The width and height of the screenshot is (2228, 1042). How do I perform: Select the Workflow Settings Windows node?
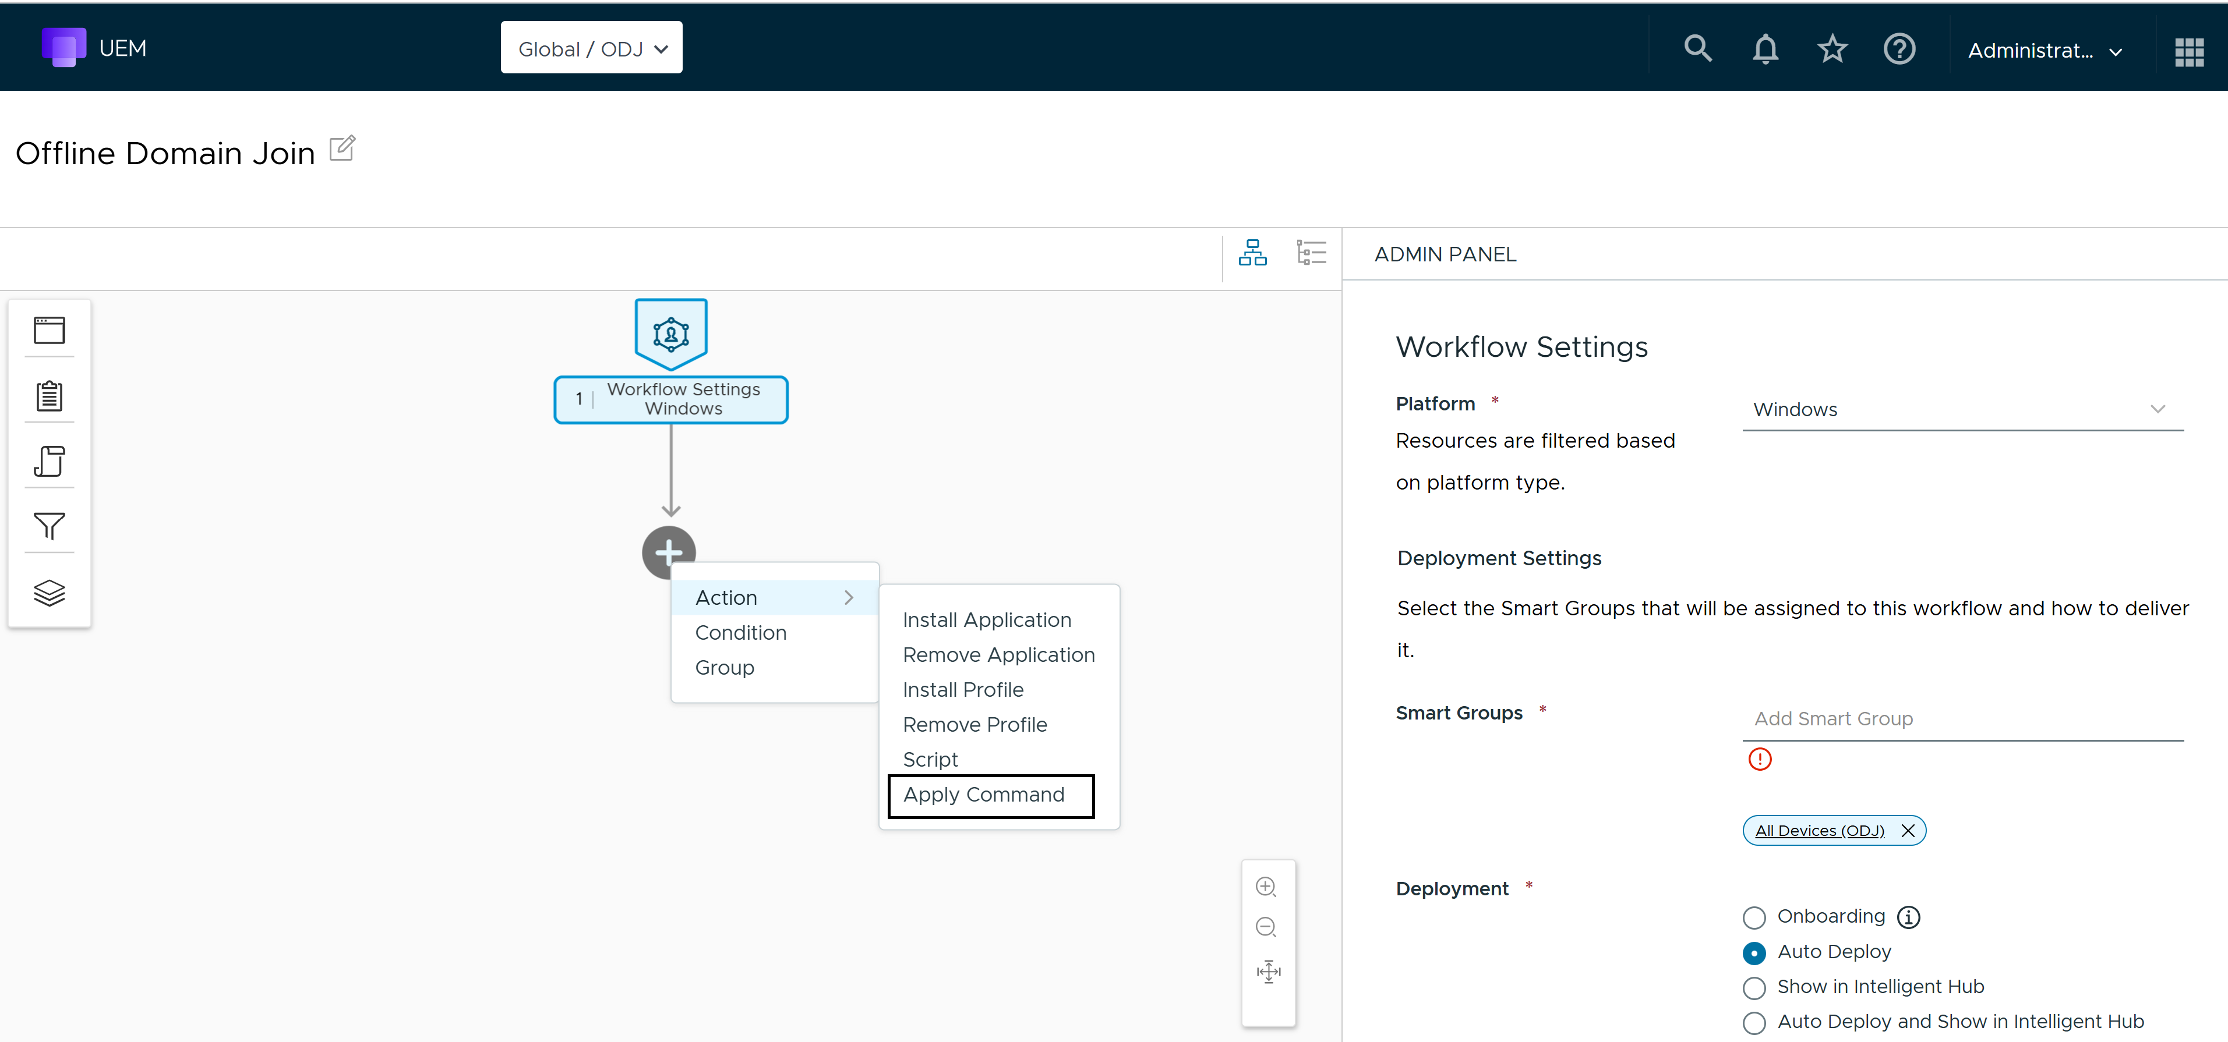tap(671, 399)
